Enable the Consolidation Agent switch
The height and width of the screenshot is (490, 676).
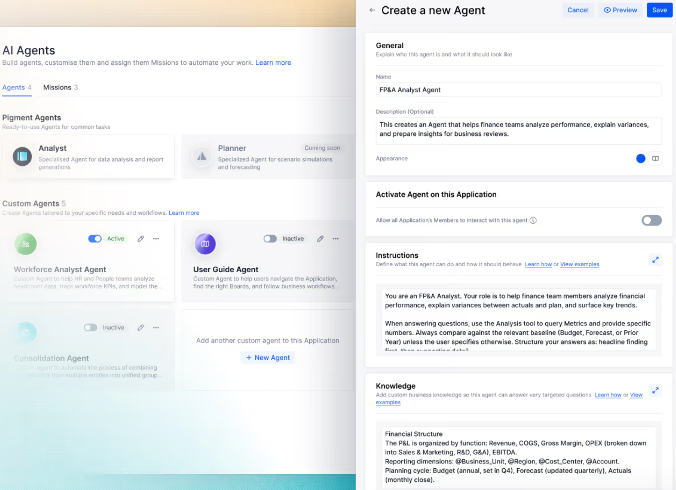tap(90, 327)
